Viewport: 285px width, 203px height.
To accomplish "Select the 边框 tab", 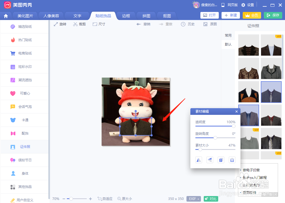I will pyautogui.click(x=126, y=16).
